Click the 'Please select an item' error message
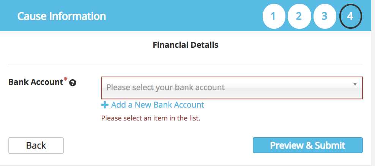 (x=151, y=118)
